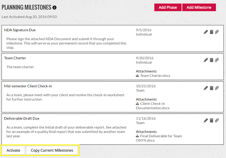Remove the Deliverable Draft Due milestone

(212, 120)
